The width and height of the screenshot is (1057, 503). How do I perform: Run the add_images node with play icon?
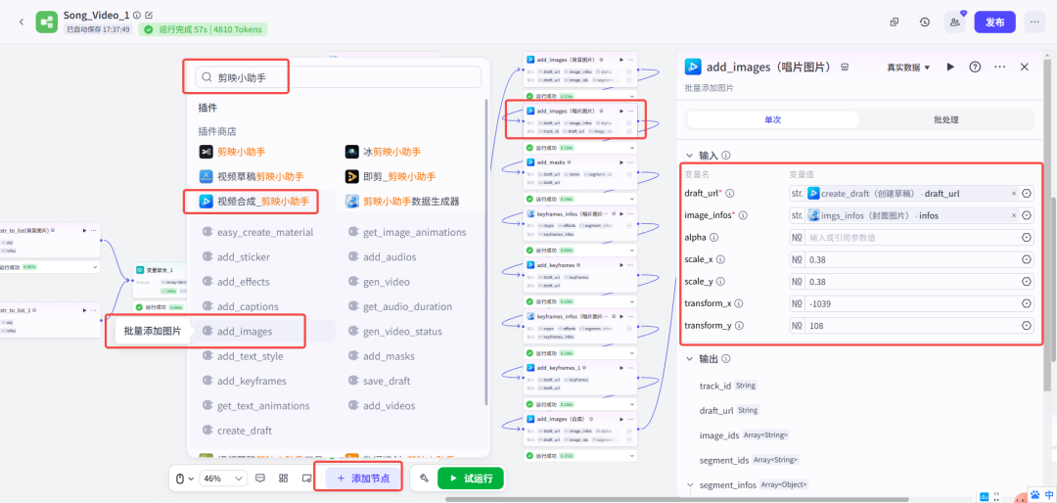[x=950, y=67]
